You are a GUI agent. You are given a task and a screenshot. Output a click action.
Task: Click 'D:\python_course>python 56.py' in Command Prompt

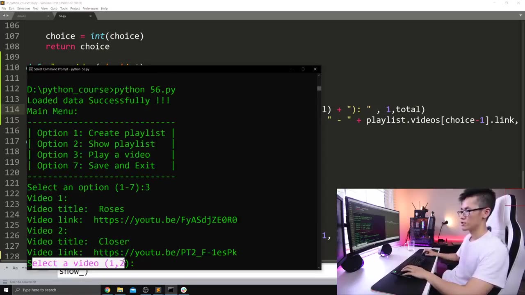101,90
